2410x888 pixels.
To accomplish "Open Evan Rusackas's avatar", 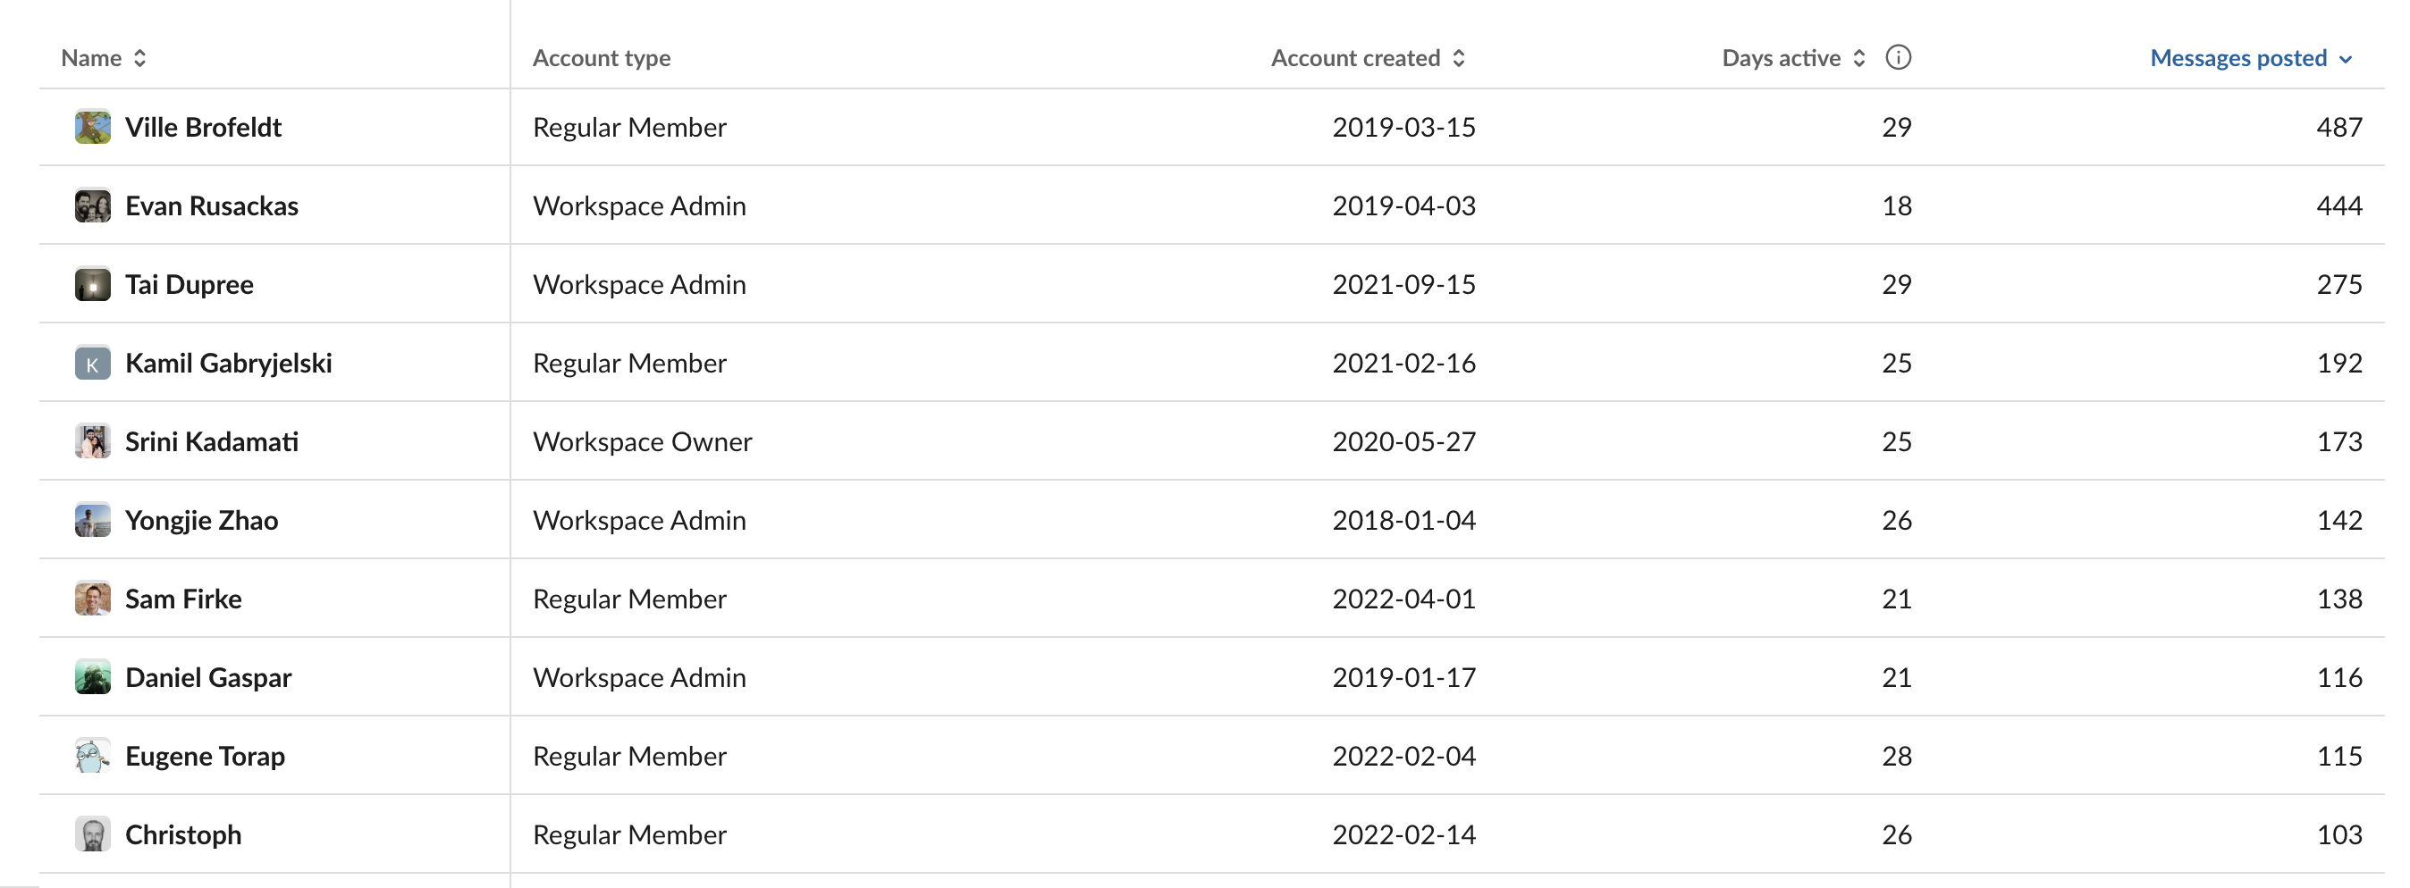I will (x=93, y=205).
